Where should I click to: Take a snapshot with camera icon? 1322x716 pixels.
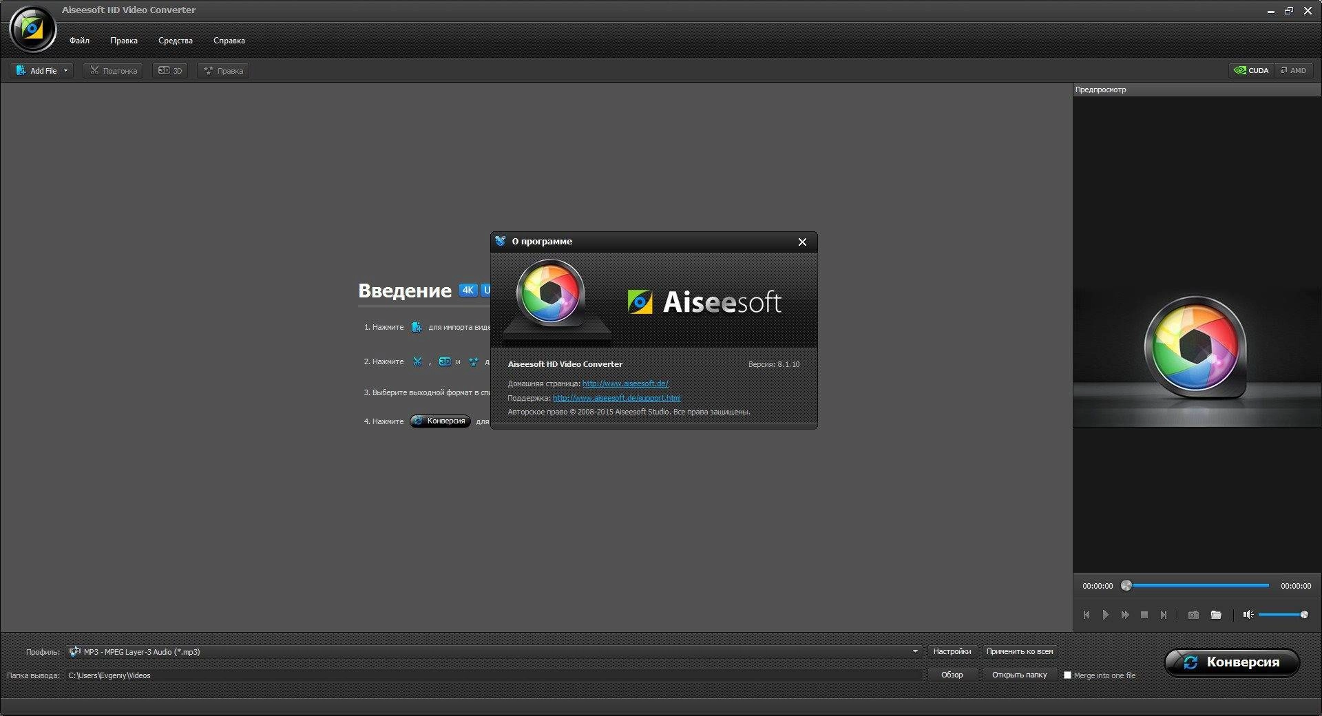[1193, 615]
